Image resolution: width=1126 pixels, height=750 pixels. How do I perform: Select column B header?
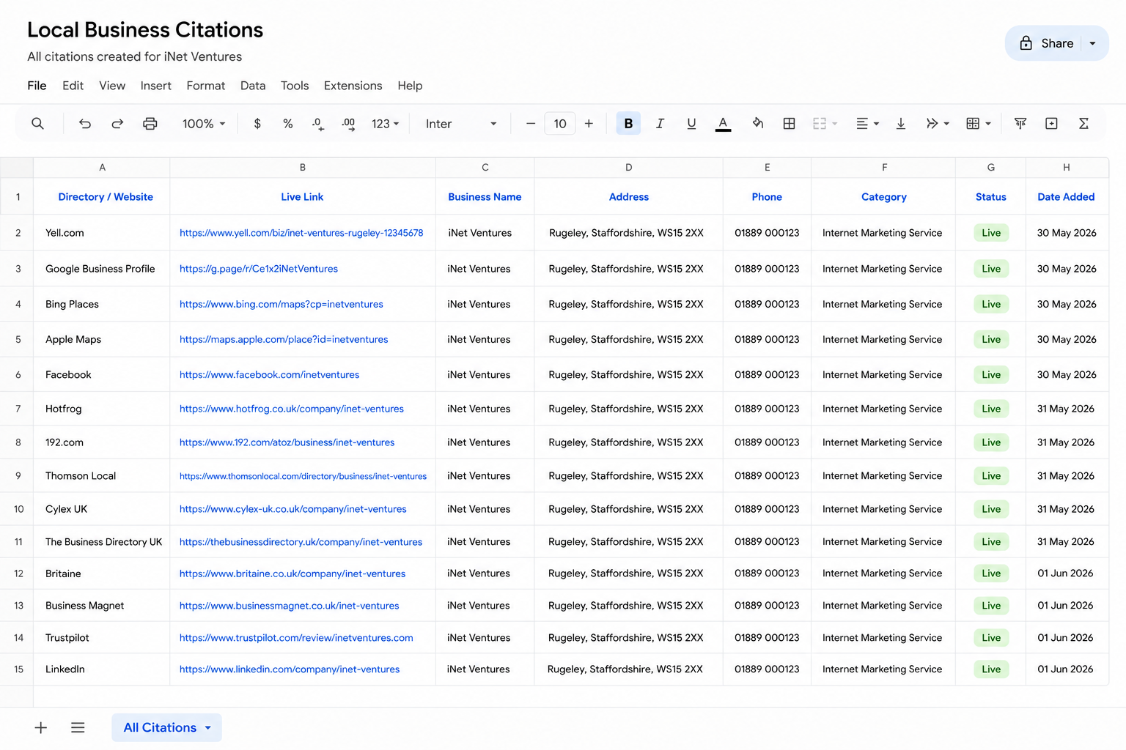[x=303, y=168]
